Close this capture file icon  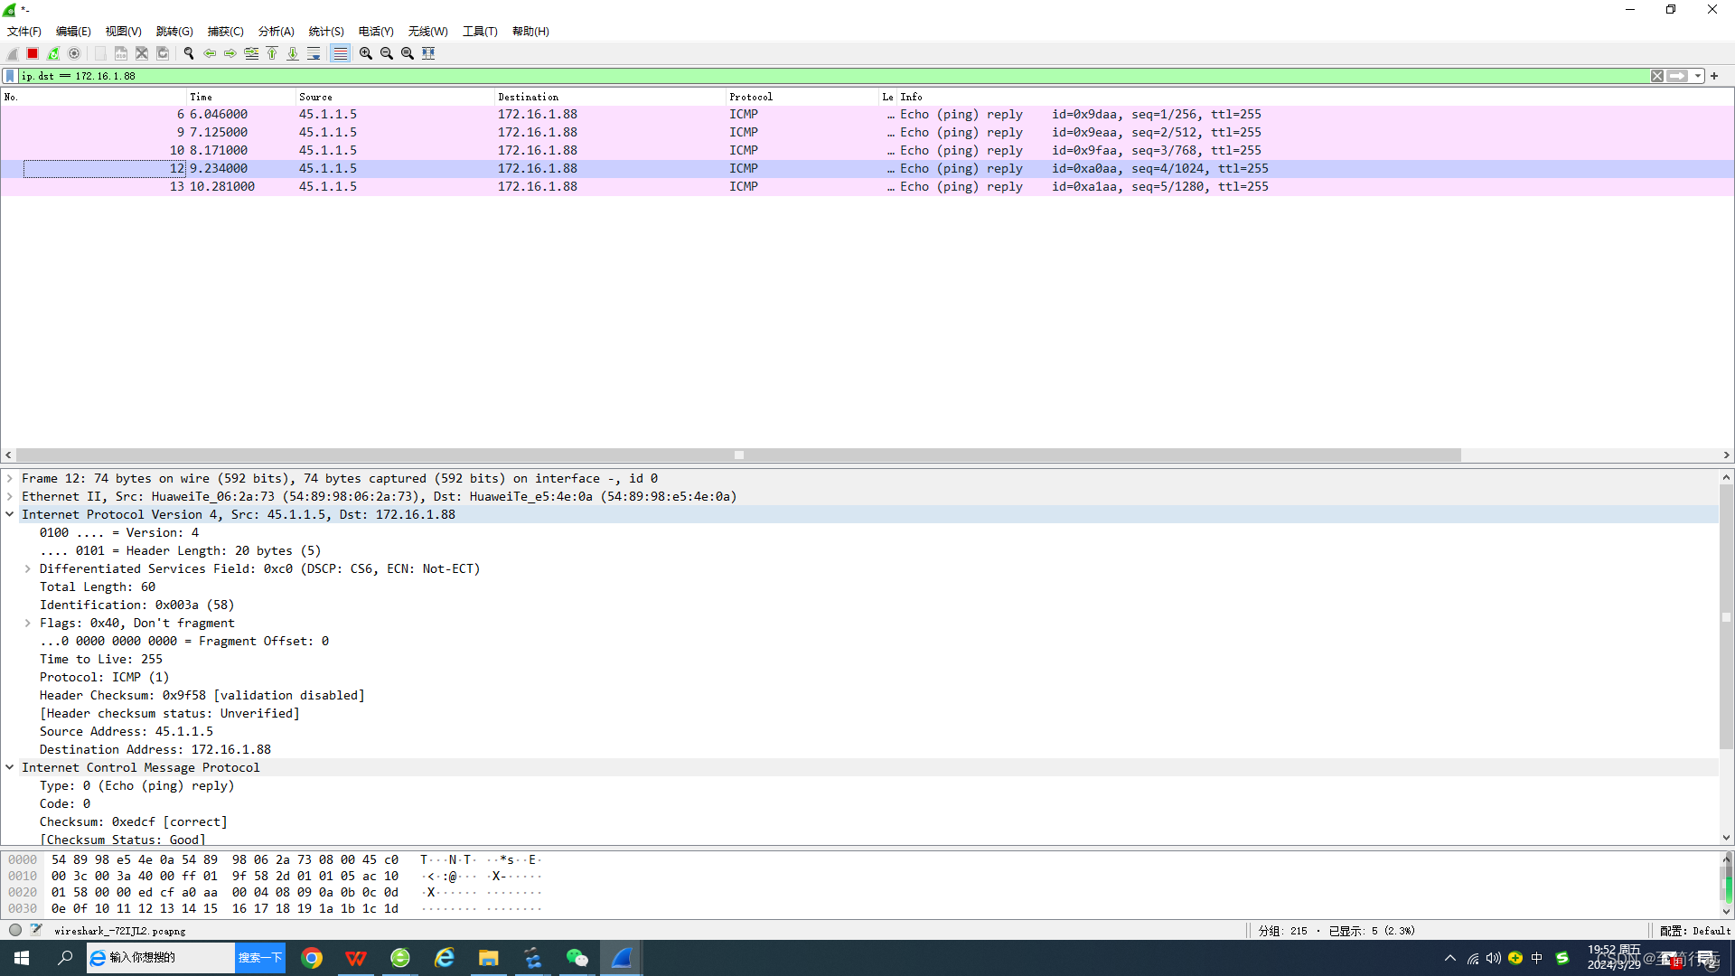pos(142,53)
